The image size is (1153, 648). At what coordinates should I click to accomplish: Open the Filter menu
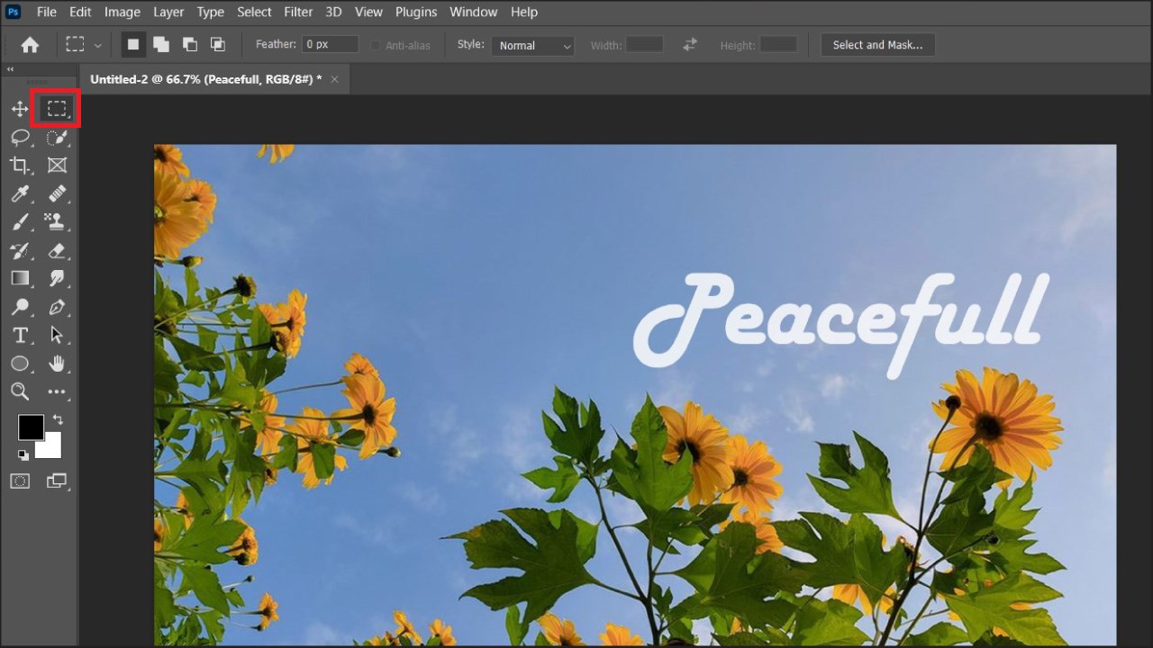click(x=298, y=12)
